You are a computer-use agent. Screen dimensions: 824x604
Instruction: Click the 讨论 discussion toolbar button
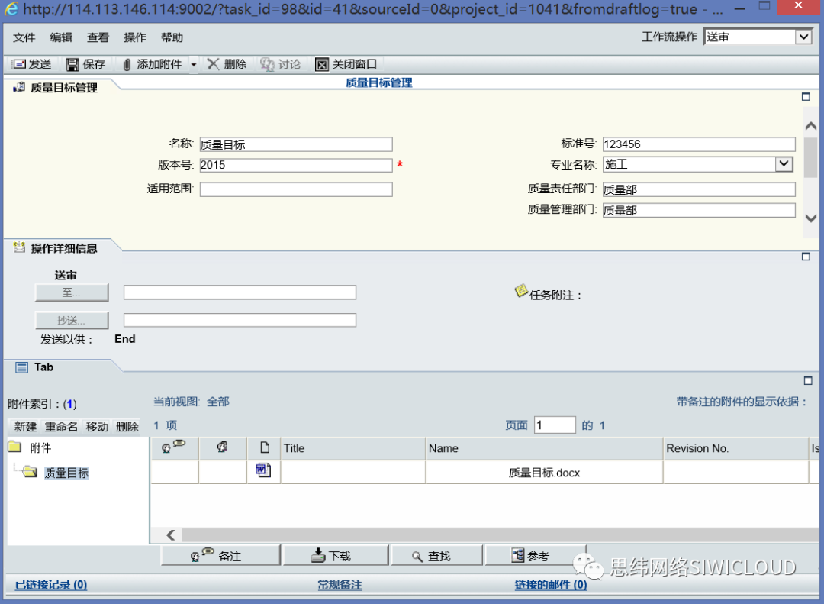[281, 64]
